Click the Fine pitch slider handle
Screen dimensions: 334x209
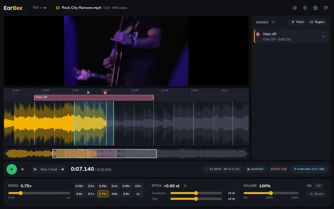[x=196, y=199]
